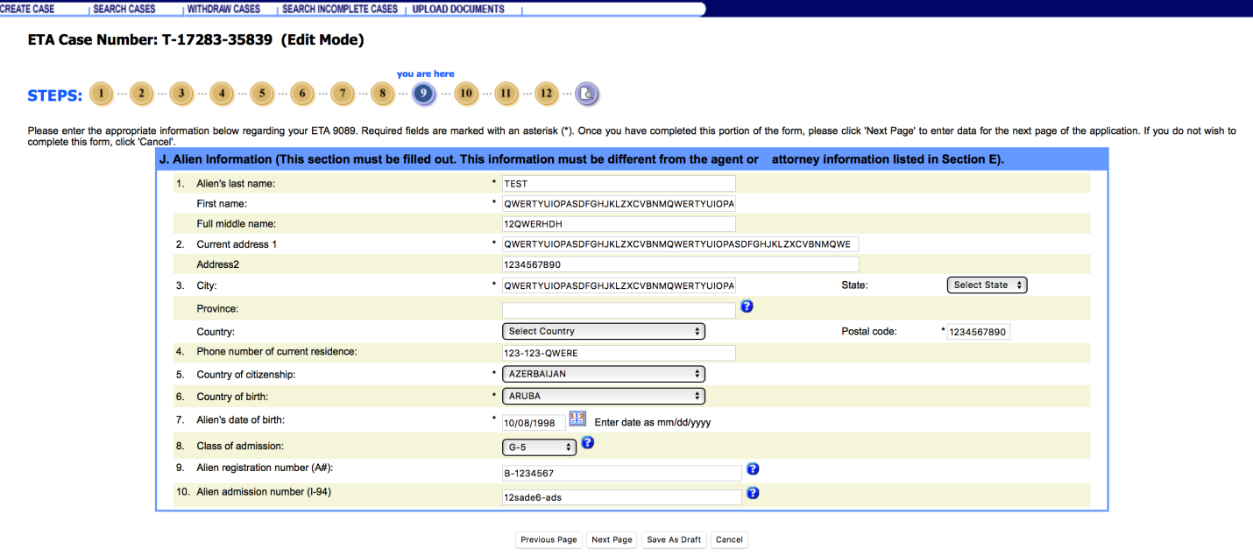Click the Previous Page button

coord(549,540)
